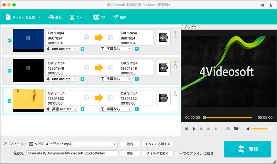Click the 変換 convert button
The image size is (277, 164).
tap(247, 149)
